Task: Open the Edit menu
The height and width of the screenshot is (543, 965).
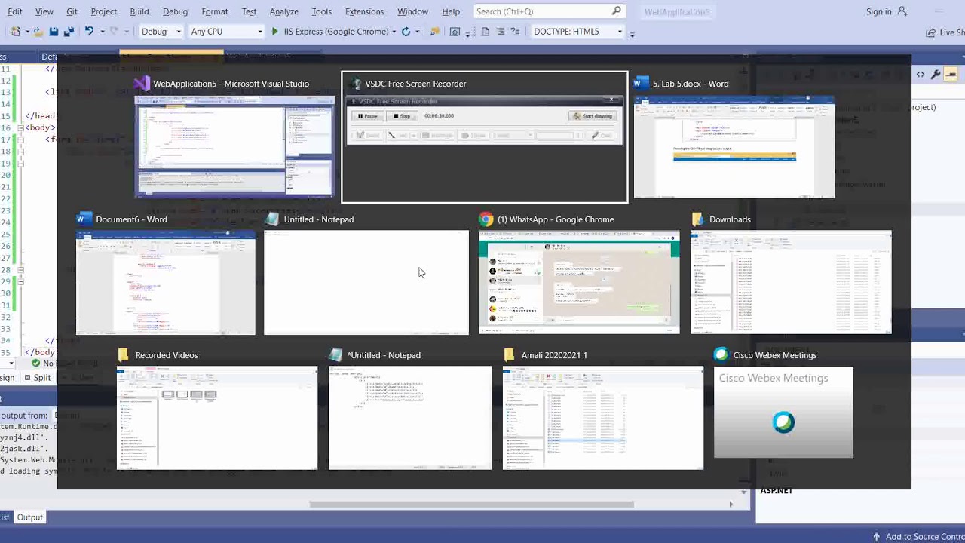Action: pos(14,11)
